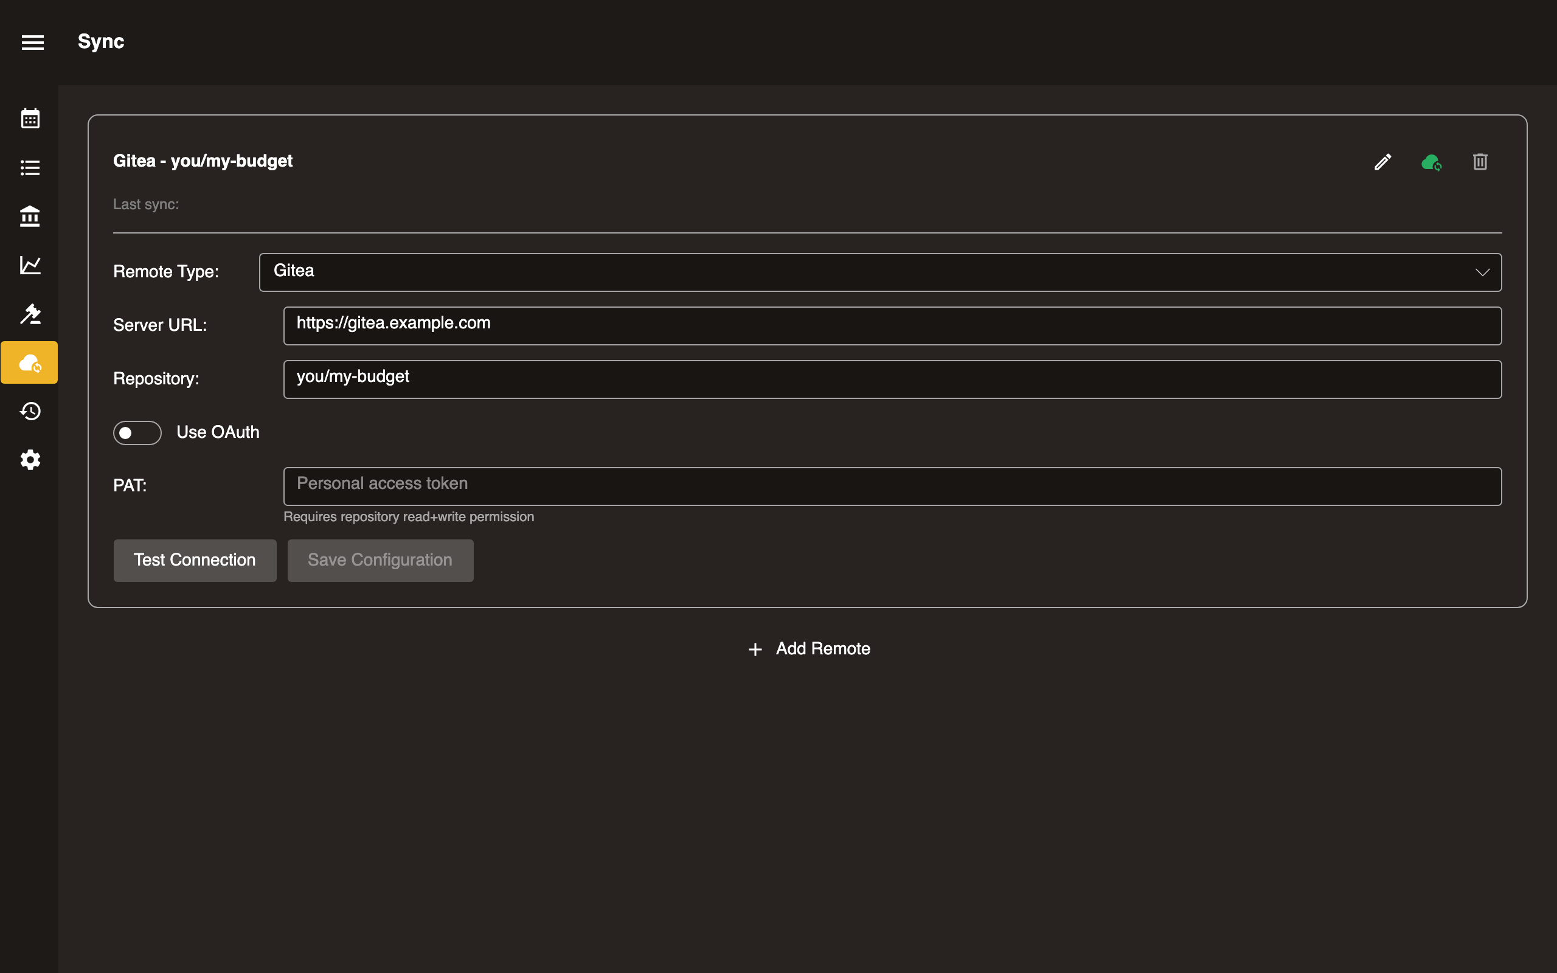Open the calendar view from the sidebar
Image resolution: width=1557 pixels, height=973 pixels.
pyautogui.click(x=30, y=118)
